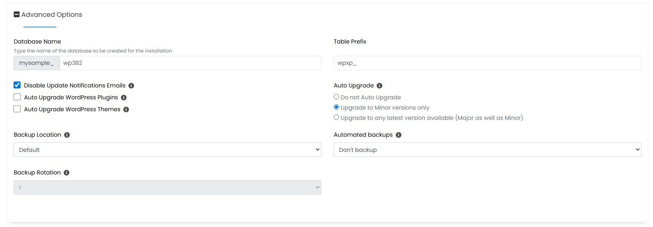Click info icon beside Auto Upgrade WordPress Plugins
Image resolution: width=653 pixels, height=227 pixels.
124,98
